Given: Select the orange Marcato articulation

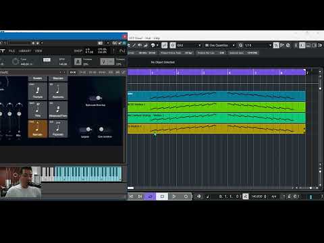Looking at the screenshot, I should [x=38, y=128].
